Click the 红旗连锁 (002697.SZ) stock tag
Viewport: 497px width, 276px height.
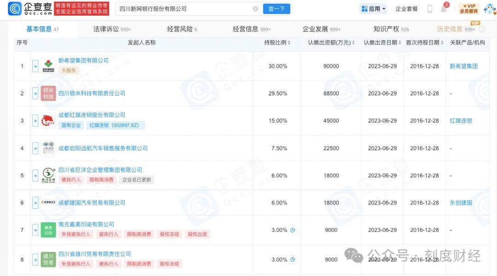[x=115, y=125]
